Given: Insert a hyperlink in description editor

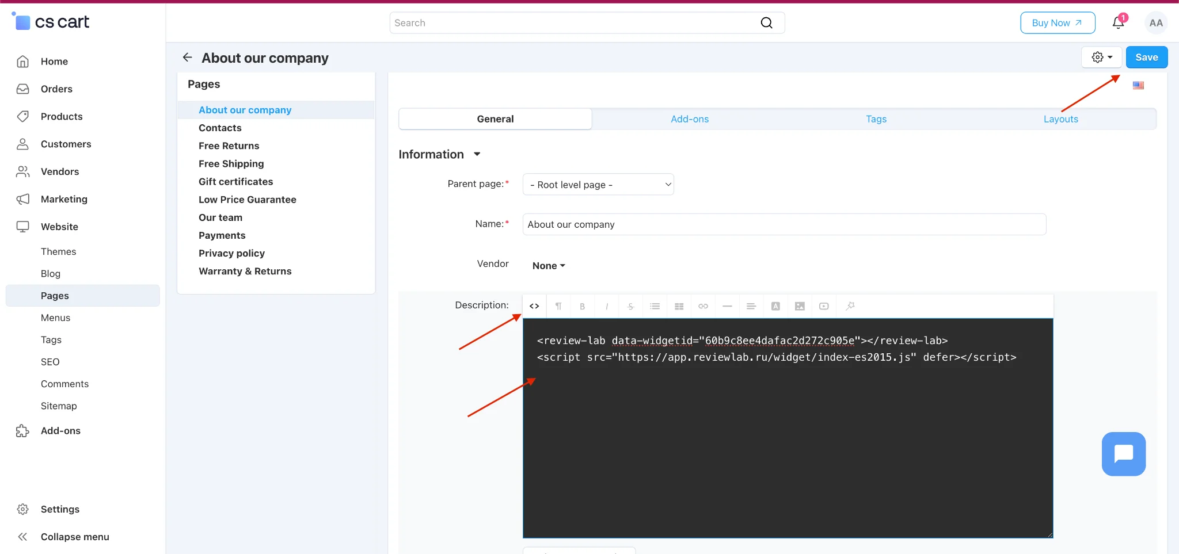Looking at the screenshot, I should 703,306.
